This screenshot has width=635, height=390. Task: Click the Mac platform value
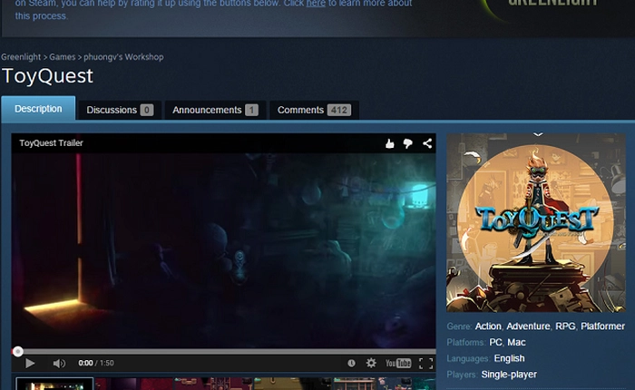tap(516, 343)
